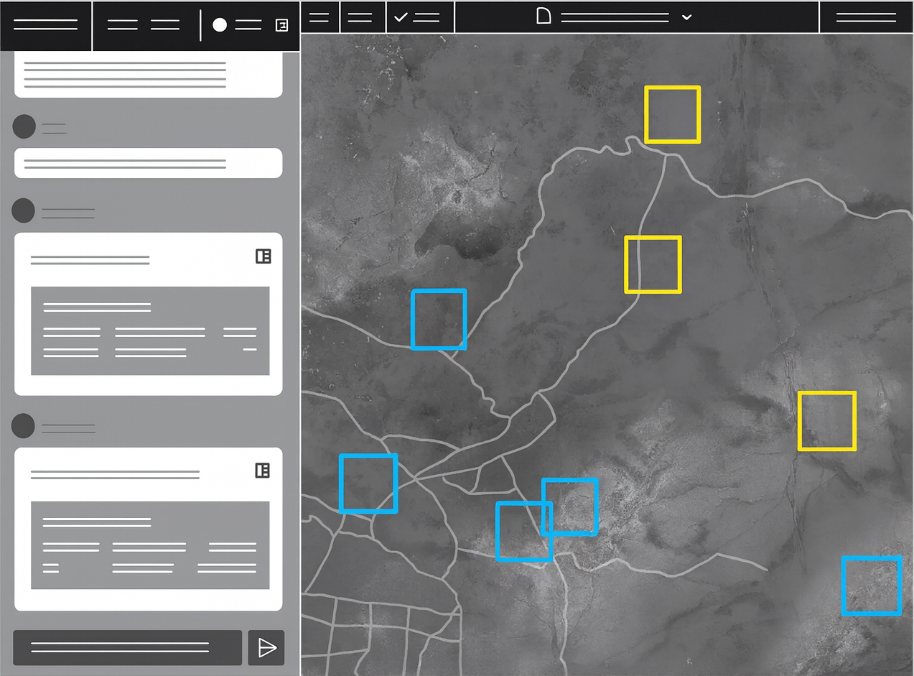Click the collapse sidebar icon in the chat header
The width and height of the screenshot is (914, 676).
coord(281,25)
